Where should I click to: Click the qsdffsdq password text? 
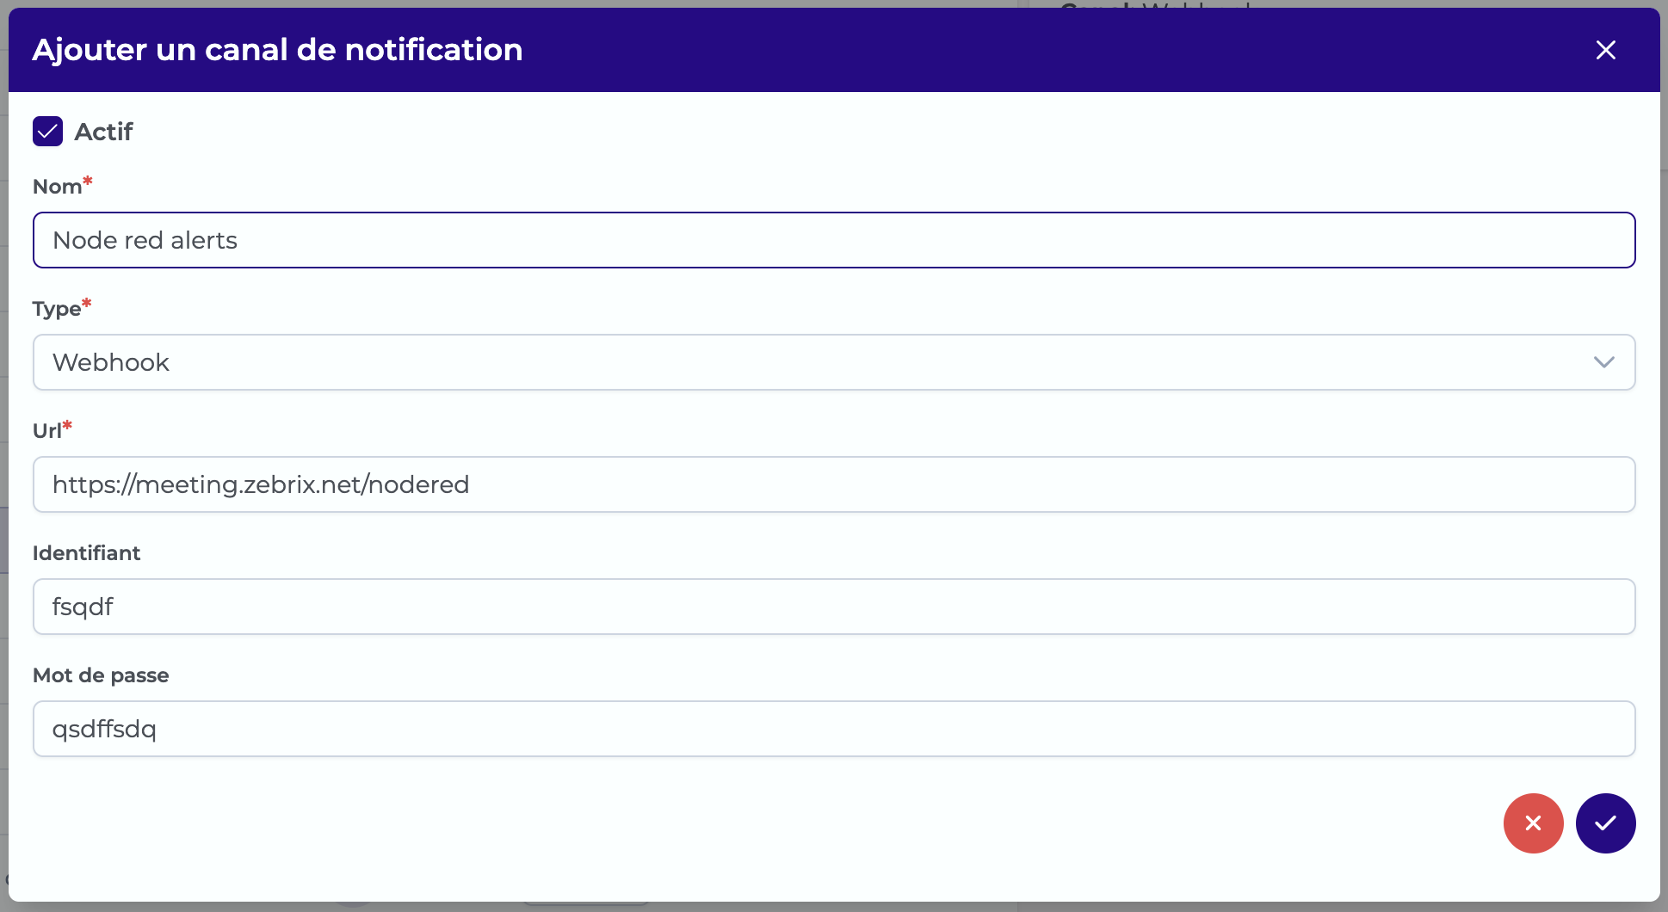pyautogui.click(x=104, y=729)
